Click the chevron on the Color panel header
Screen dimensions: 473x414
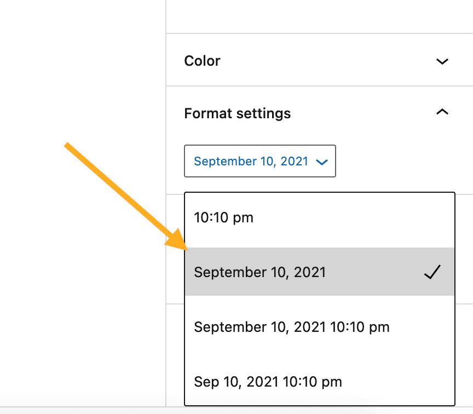point(441,61)
